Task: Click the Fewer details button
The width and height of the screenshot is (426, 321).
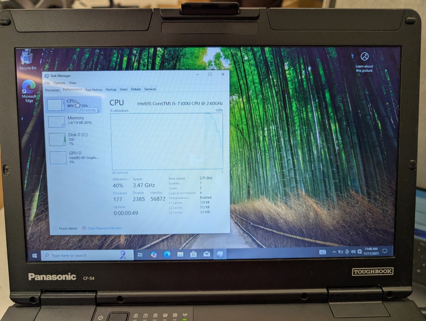Action: pyautogui.click(x=65, y=228)
